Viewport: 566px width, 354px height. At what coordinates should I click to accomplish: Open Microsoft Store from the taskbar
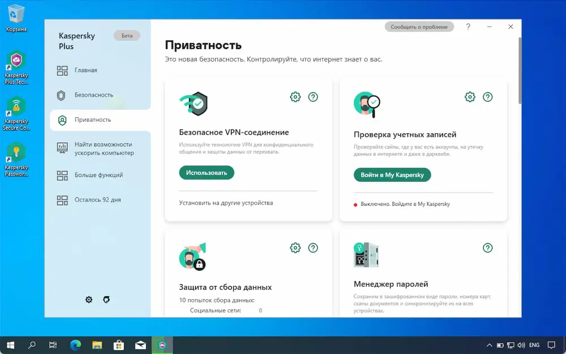pyautogui.click(x=119, y=346)
